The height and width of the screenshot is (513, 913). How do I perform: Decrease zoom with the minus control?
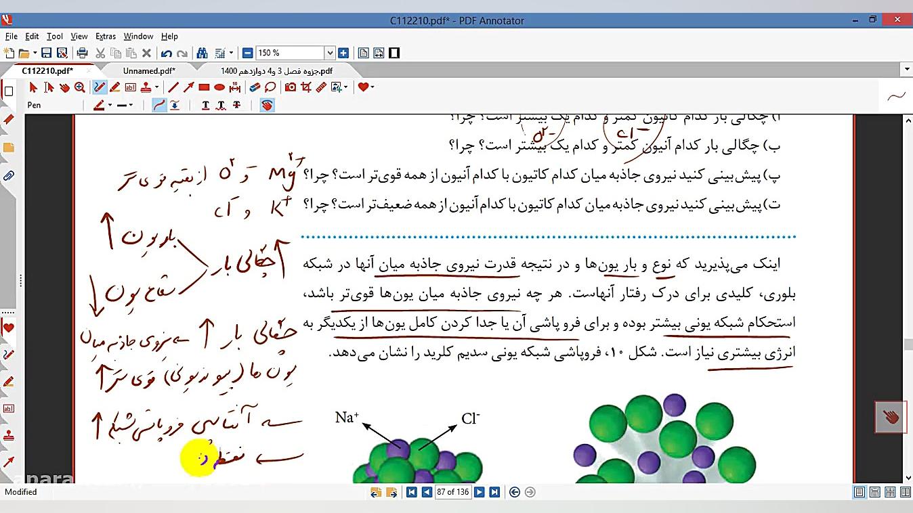248,52
